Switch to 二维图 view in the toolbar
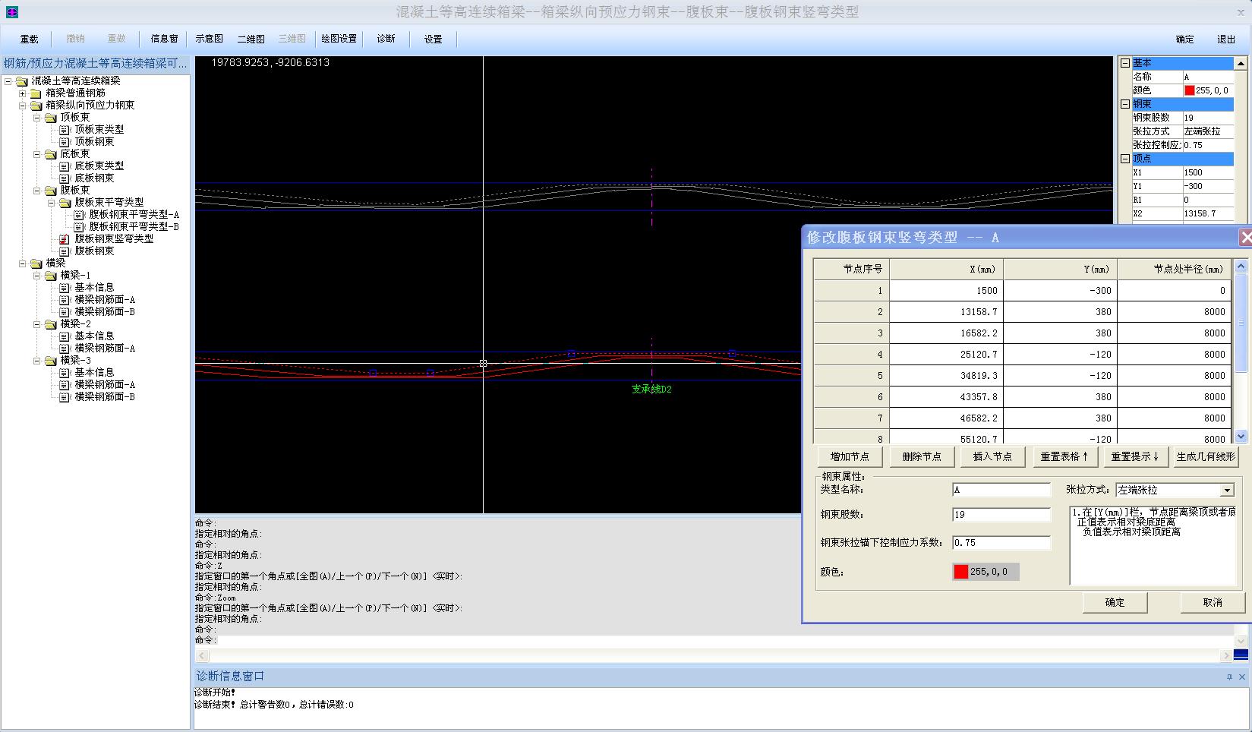 coord(251,39)
